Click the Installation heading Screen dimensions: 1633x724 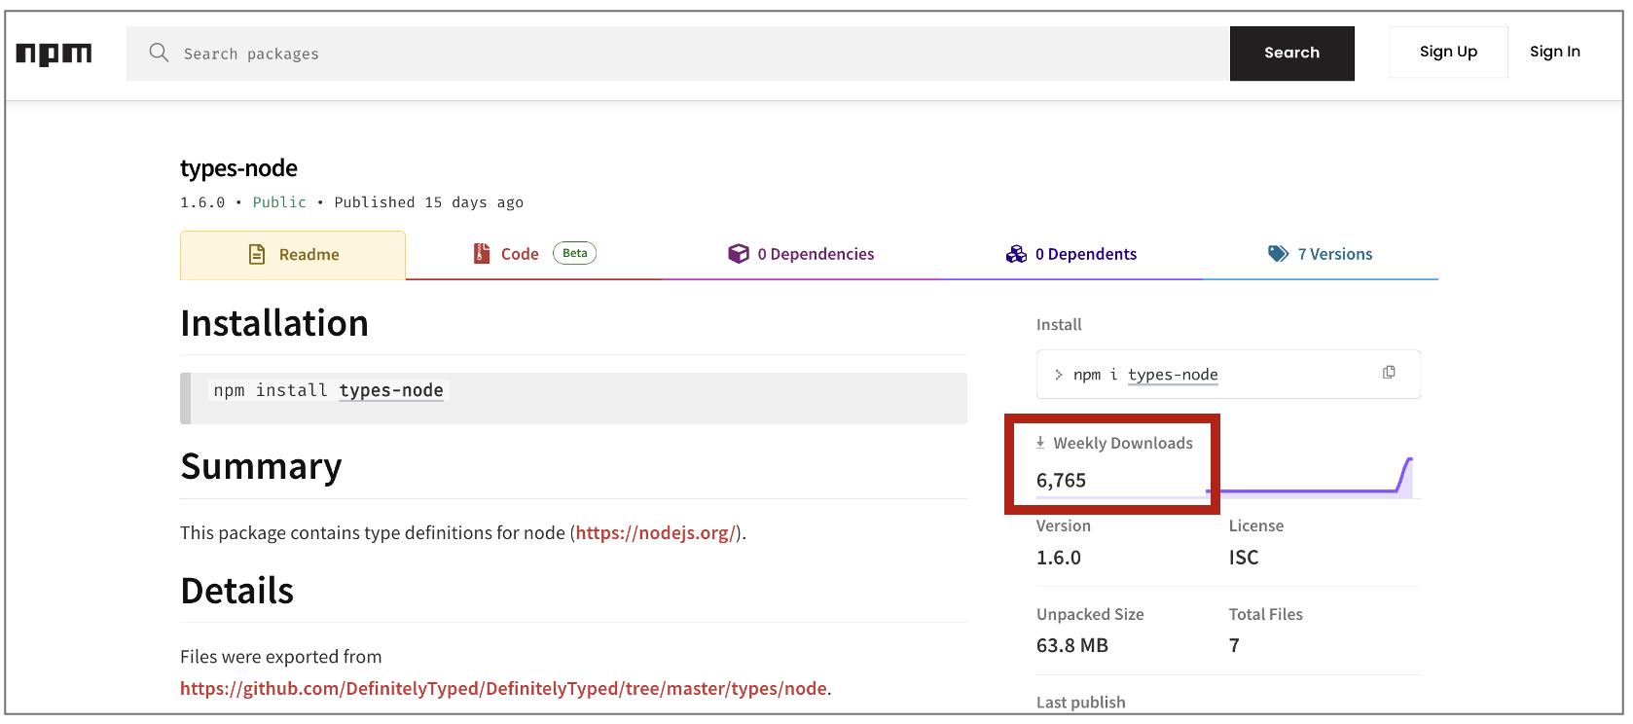[x=274, y=323]
